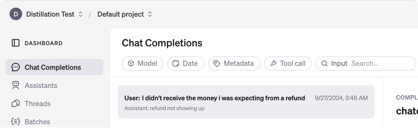The image size is (418, 129).
Task: Click the Input Search field
Action: click(366, 63)
